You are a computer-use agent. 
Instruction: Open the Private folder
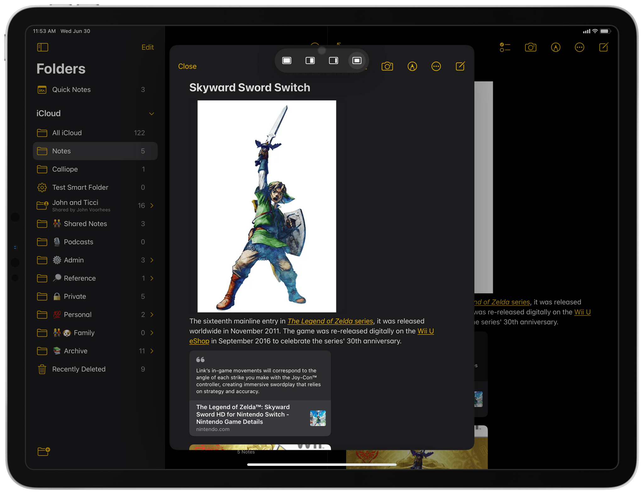click(x=95, y=296)
